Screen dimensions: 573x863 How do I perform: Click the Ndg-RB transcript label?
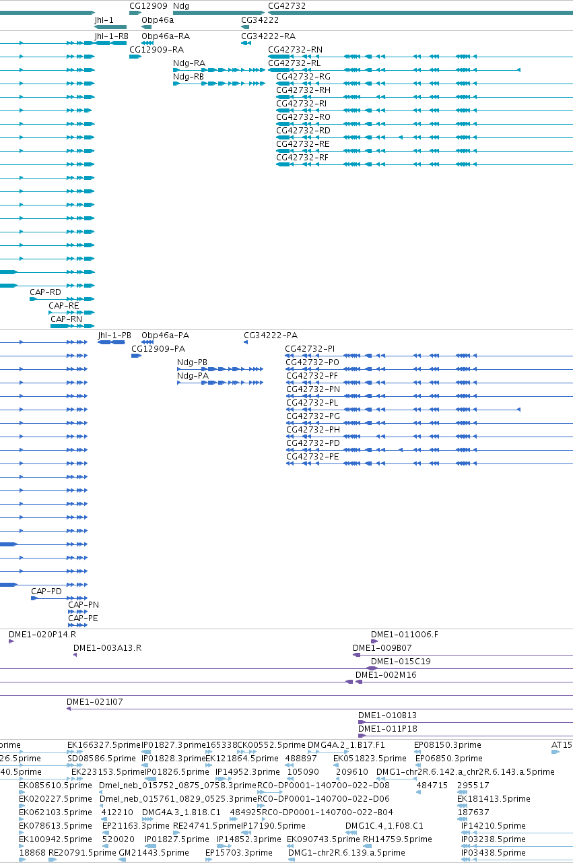tap(189, 77)
